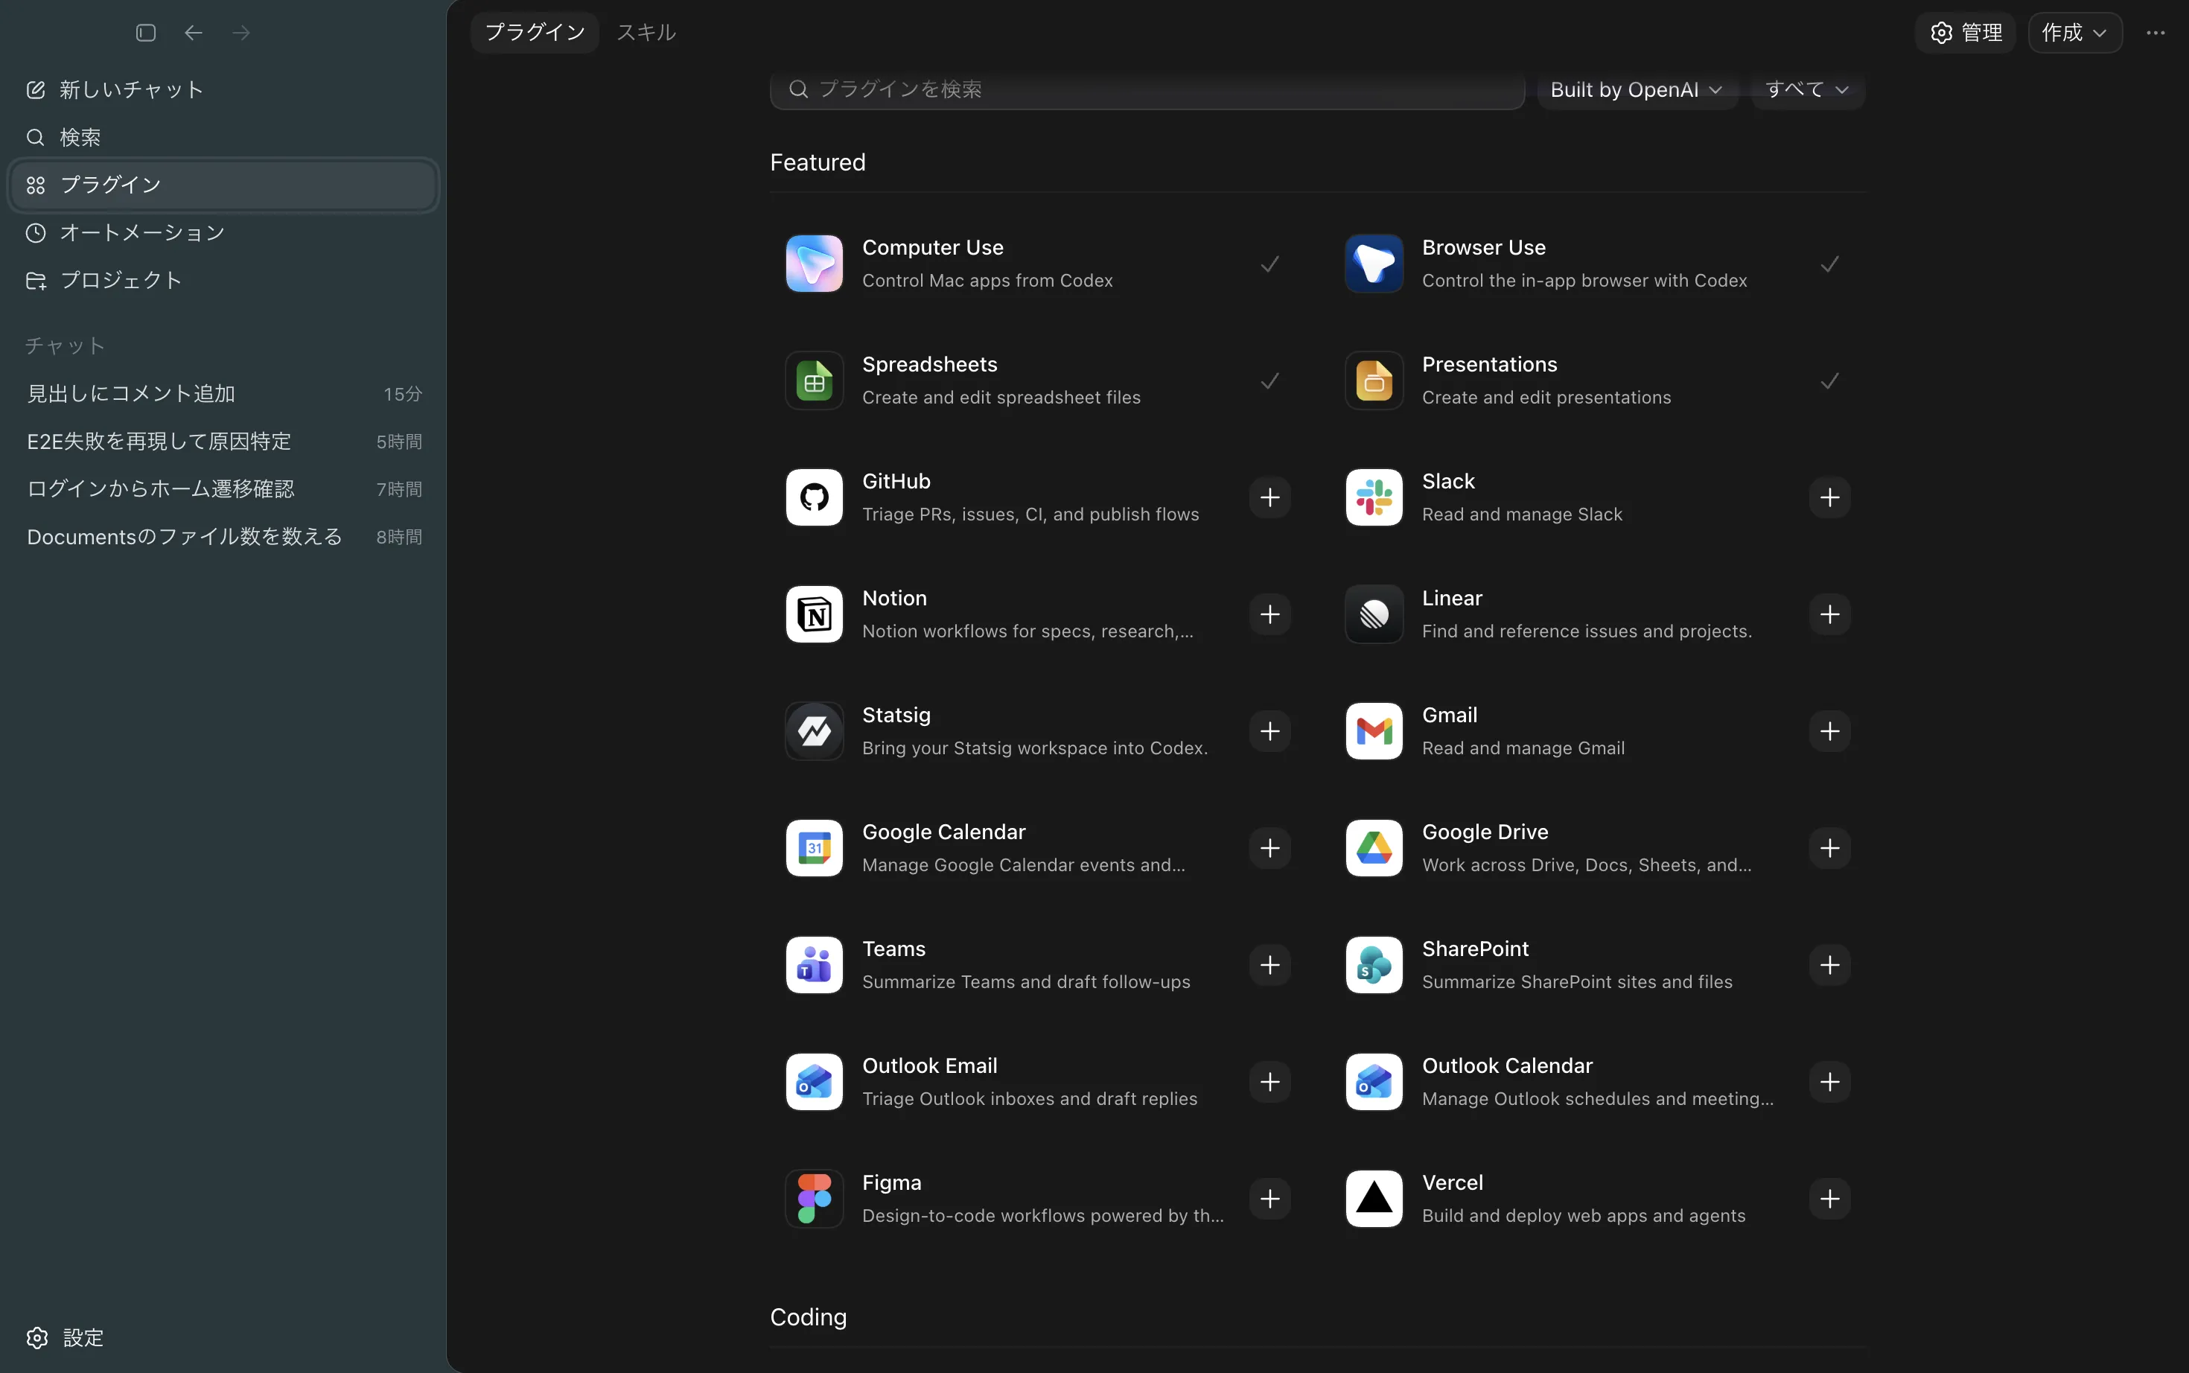Click the Outlook Calendar logo icon
This screenshot has height=1373, width=2189.
1374,1083
